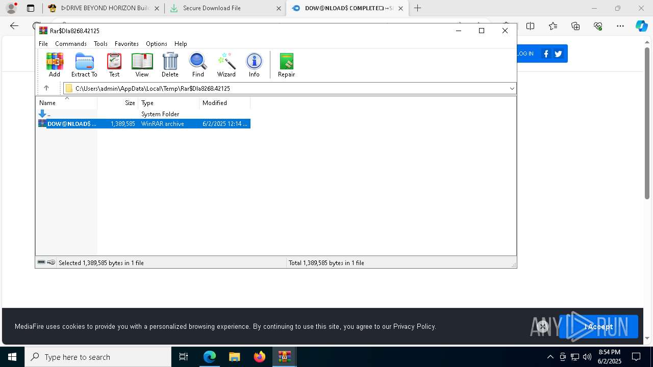653x367 pixels.
Task: Click 'Total 1,389,585 bytes' status text
Action: coord(326,263)
